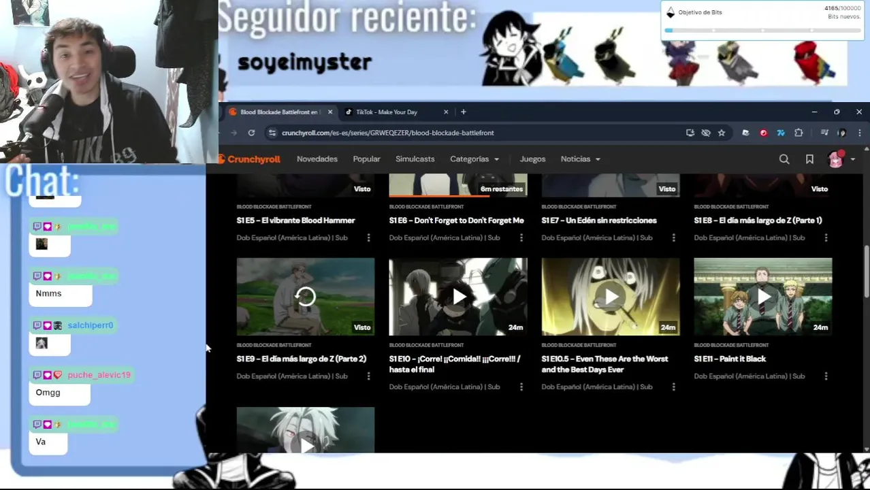Open options for S1 E6 episode
Image resolution: width=870 pixels, height=490 pixels.
521,238
